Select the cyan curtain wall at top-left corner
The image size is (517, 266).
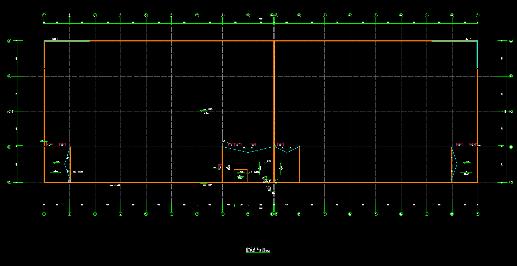[67, 41]
